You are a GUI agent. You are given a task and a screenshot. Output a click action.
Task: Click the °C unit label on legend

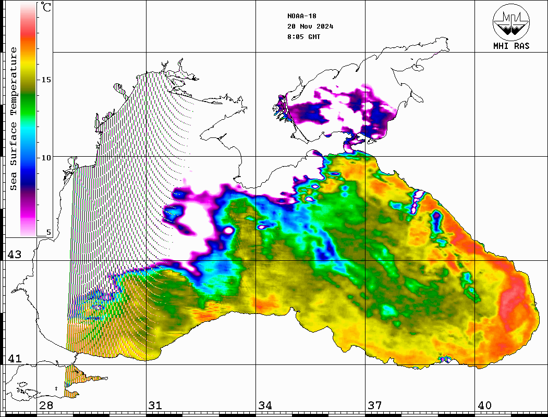(x=46, y=7)
